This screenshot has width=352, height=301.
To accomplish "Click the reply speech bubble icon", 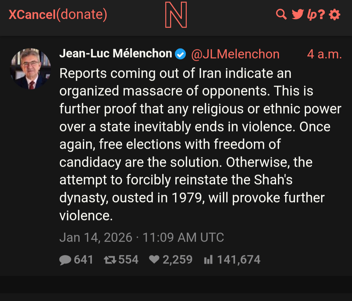I will 65,260.
